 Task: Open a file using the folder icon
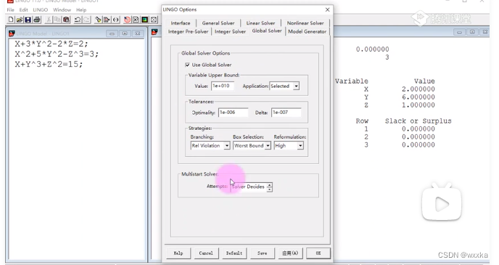(x=20, y=20)
